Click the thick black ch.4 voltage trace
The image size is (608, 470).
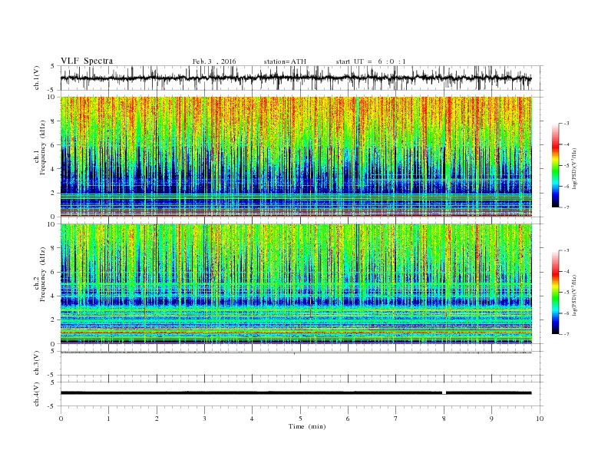[296, 393]
